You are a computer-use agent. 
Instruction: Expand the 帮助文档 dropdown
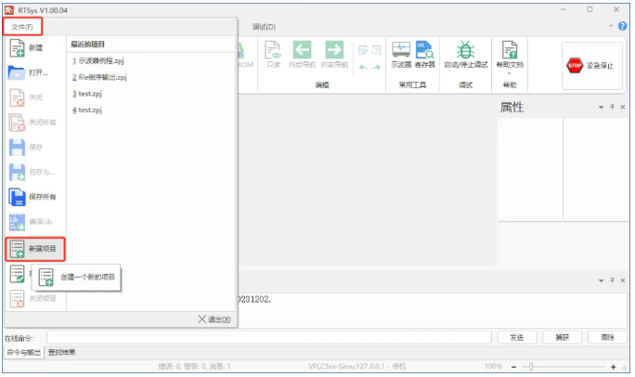coord(509,72)
